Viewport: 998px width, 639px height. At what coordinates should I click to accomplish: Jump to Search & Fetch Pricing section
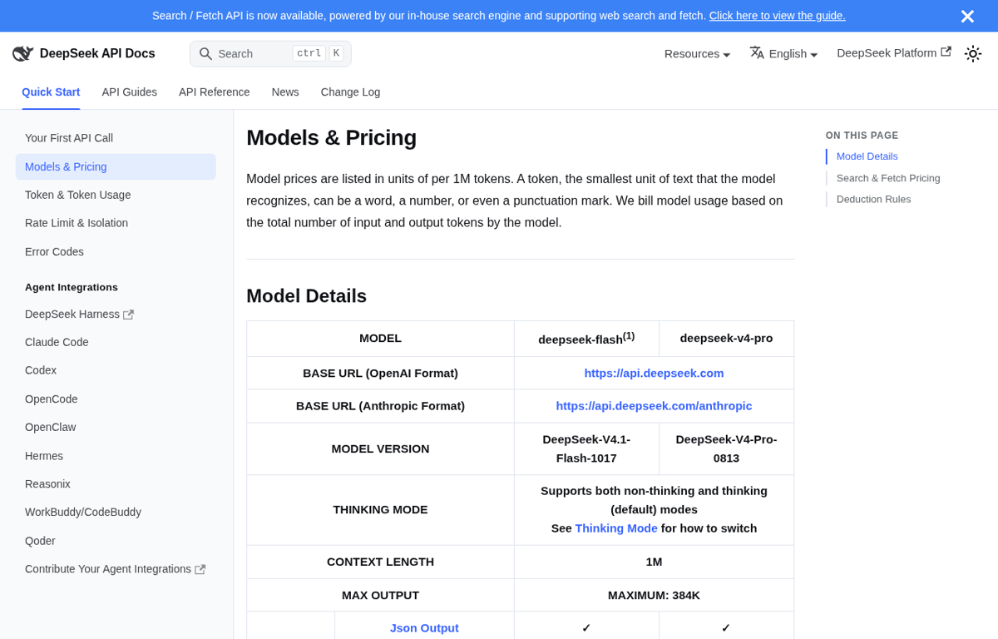tap(888, 178)
